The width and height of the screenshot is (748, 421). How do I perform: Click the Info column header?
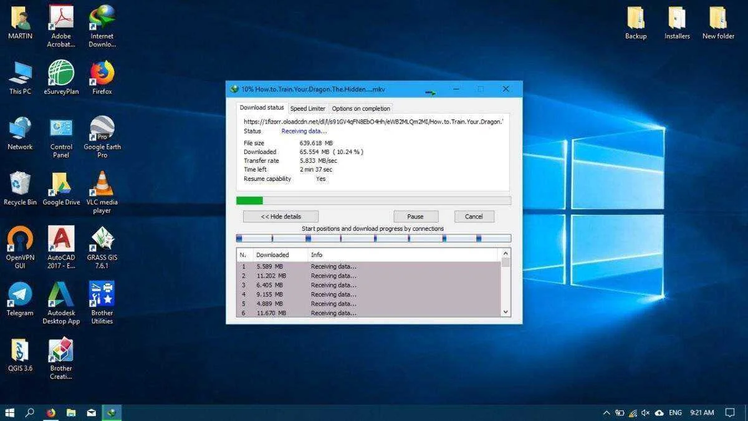click(x=404, y=254)
